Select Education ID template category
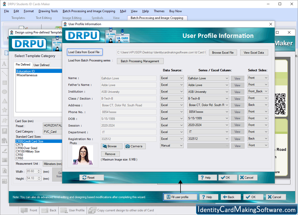 tap(26, 71)
